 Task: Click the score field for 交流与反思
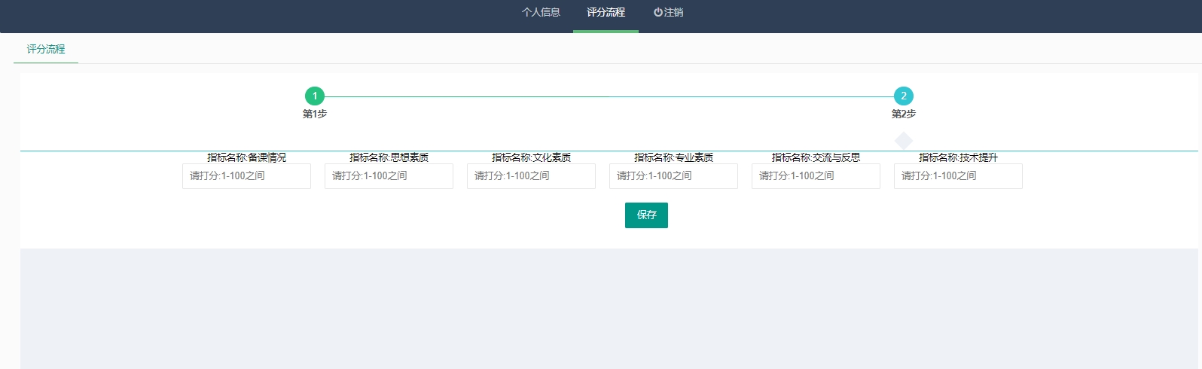click(816, 176)
